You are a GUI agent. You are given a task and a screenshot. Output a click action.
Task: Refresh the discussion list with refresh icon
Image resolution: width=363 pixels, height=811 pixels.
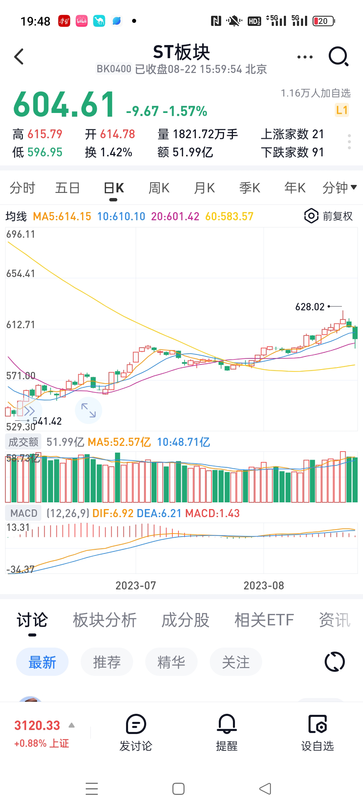334,662
